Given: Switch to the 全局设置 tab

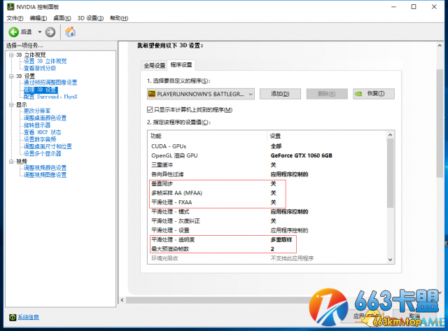Looking at the screenshot, I should [154, 66].
